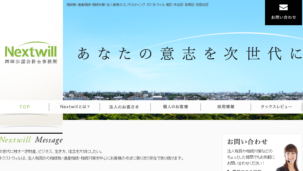This screenshot has height=171, width=303.
Task: Open the Nextwillとは？ menu item
Action: pyautogui.click(x=75, y=107)
